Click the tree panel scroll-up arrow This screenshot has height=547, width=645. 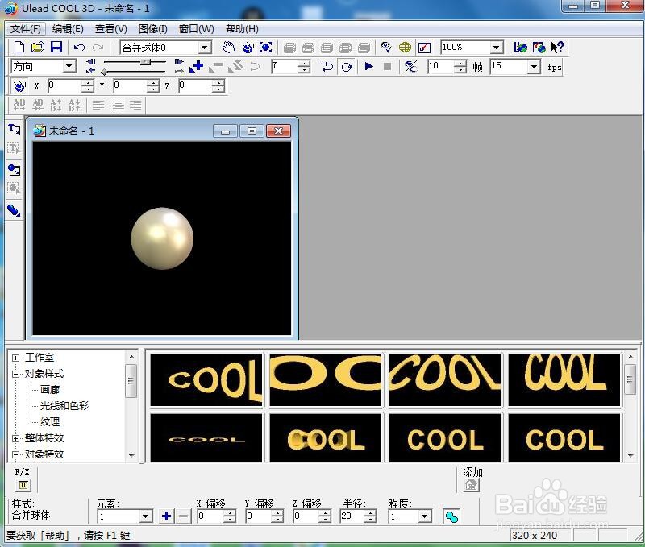coord(131,357)
